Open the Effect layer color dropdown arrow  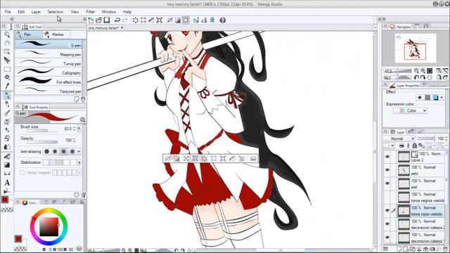point(442,98)
